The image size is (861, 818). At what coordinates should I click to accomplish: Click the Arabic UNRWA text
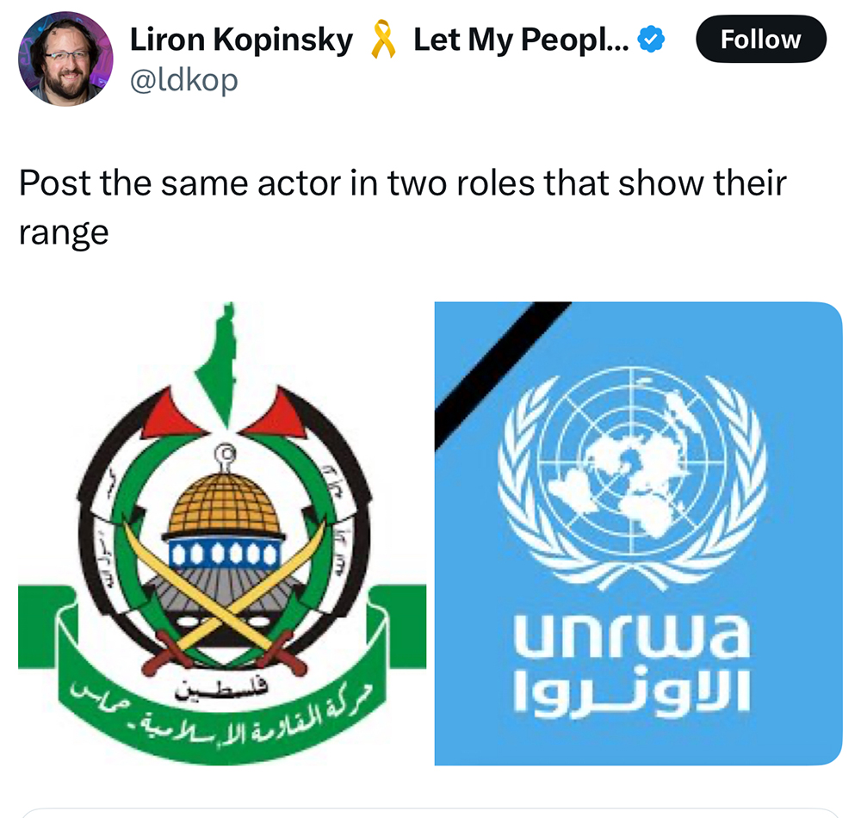tap(631, 693)
